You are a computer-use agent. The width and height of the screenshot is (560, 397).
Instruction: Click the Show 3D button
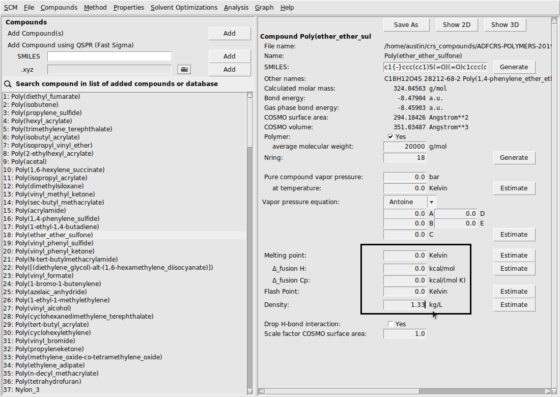tap(505, 24)
